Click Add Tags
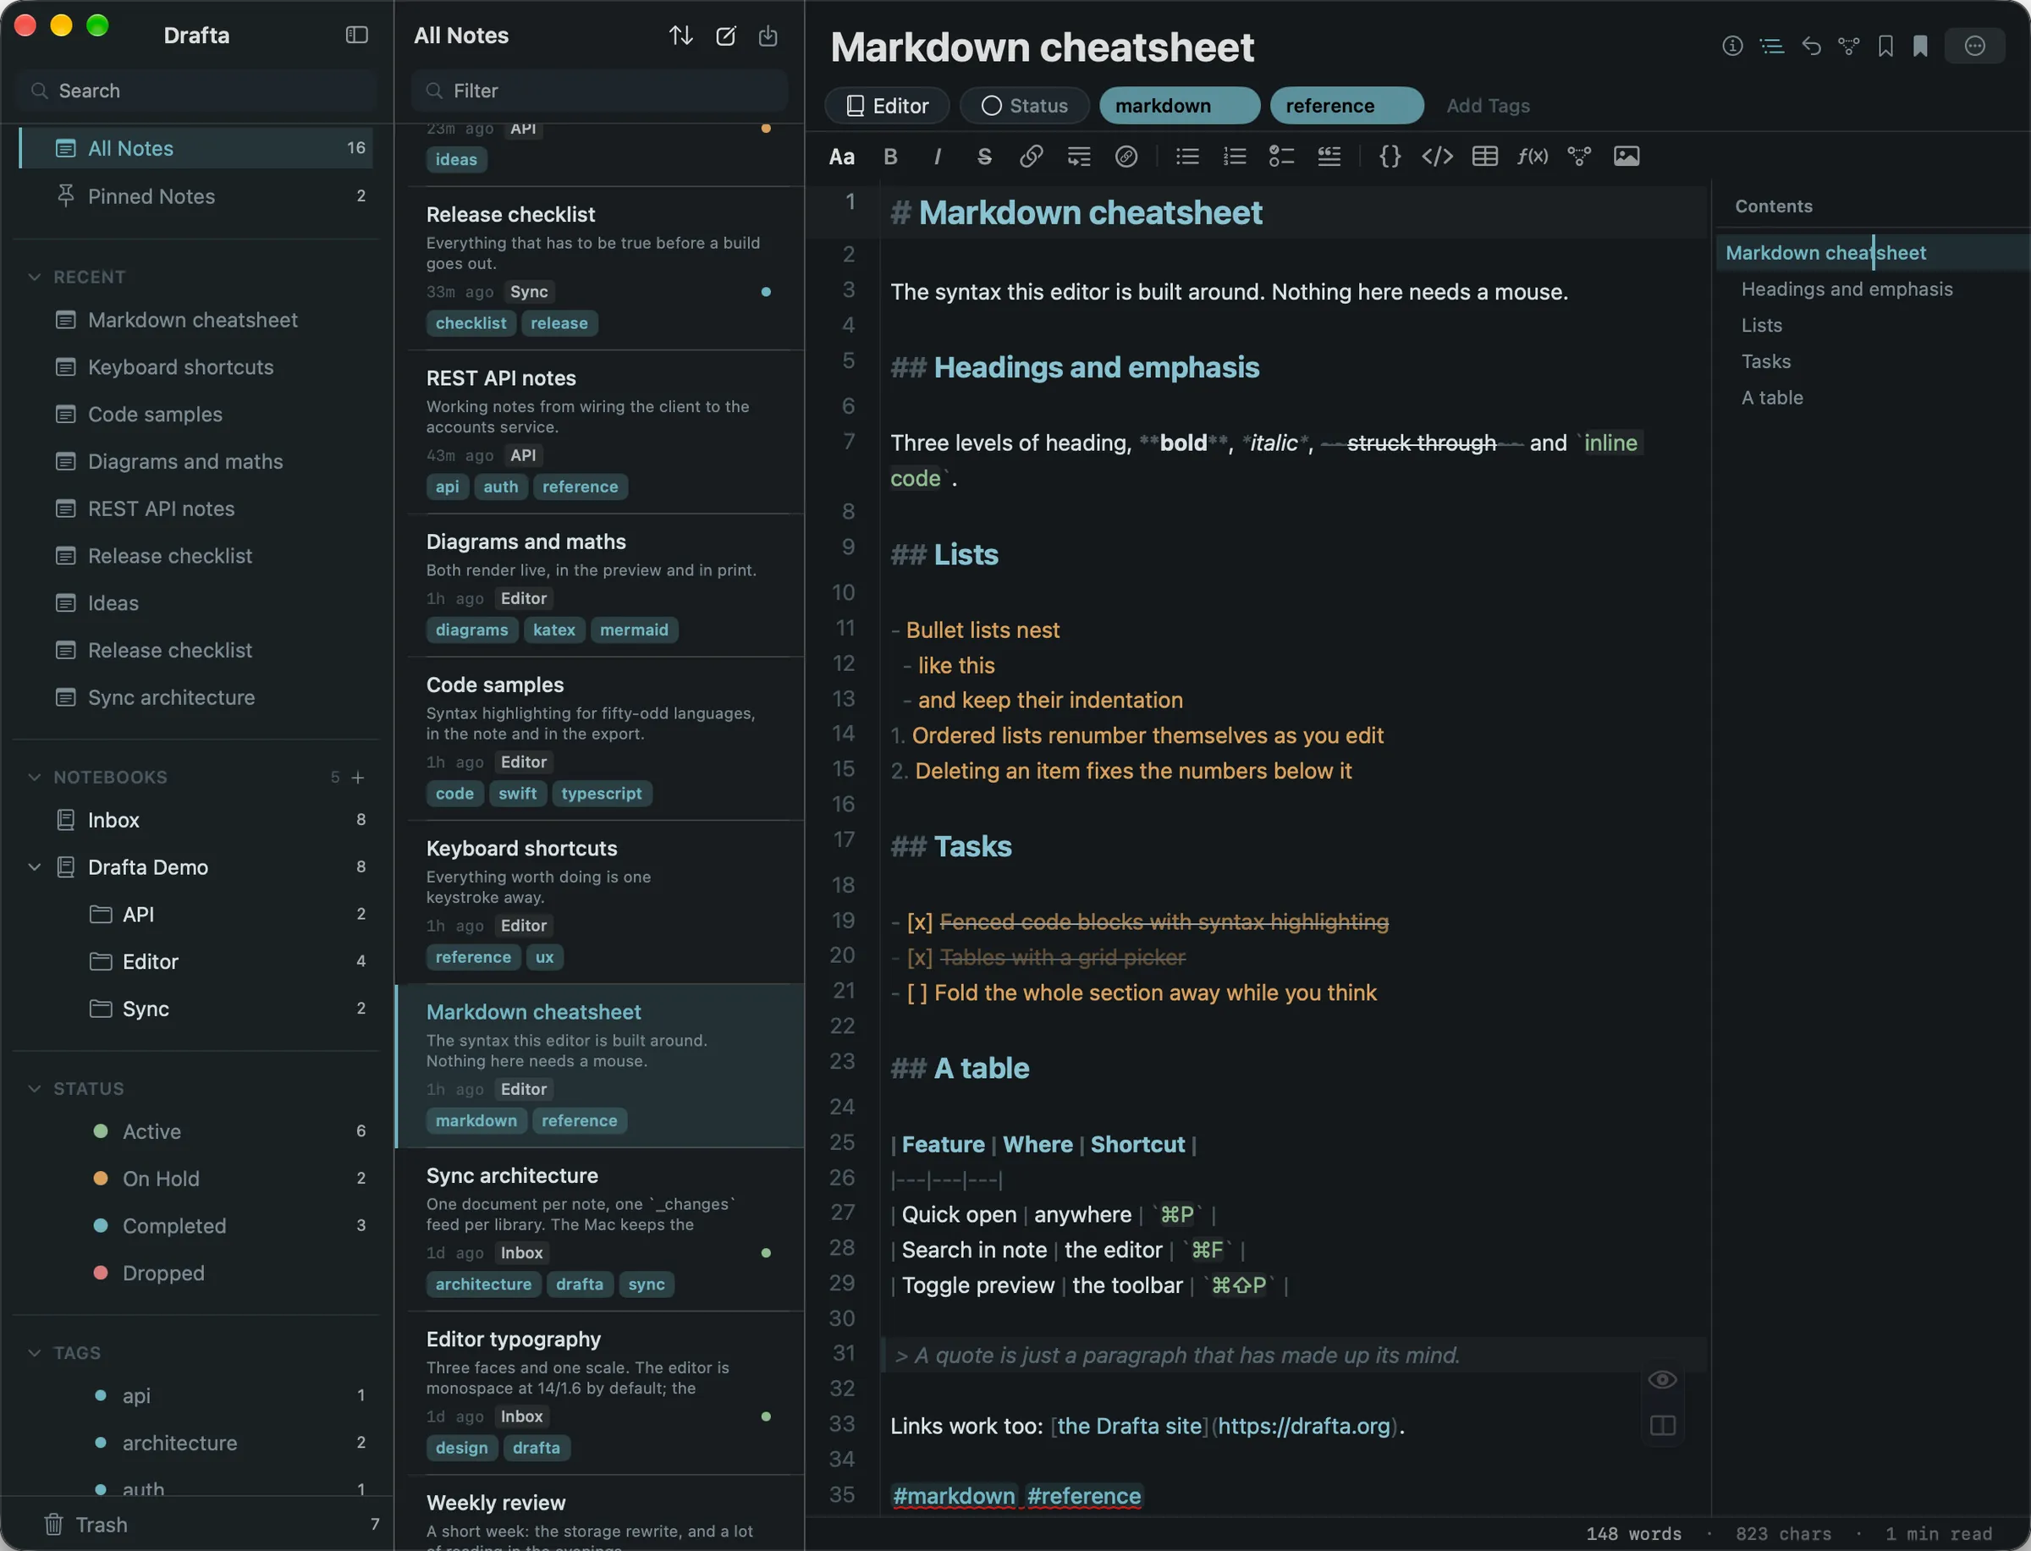Viewport: 2031px width, 1551px height. point(1487,105)
